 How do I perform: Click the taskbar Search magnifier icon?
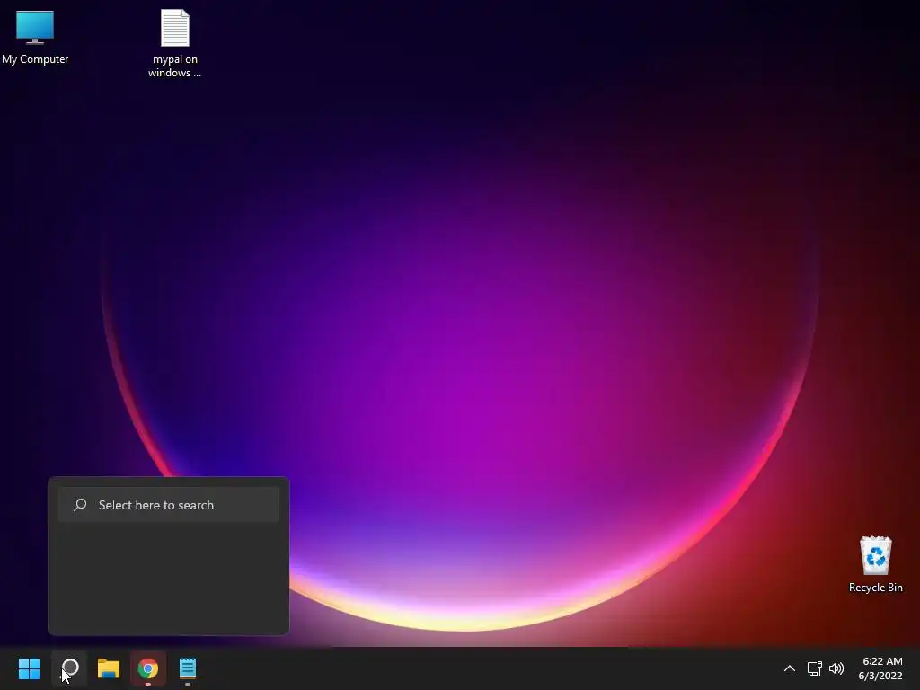[x=70, y=668]
